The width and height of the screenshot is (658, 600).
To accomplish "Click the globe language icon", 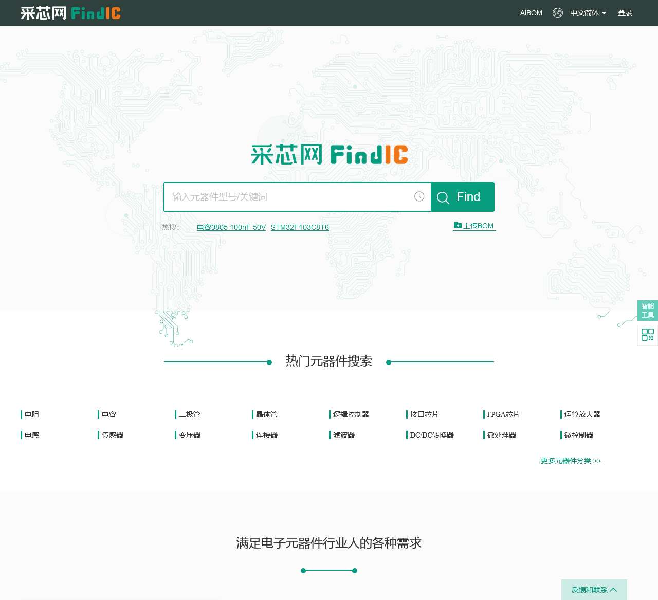I will tap(557, 13).
